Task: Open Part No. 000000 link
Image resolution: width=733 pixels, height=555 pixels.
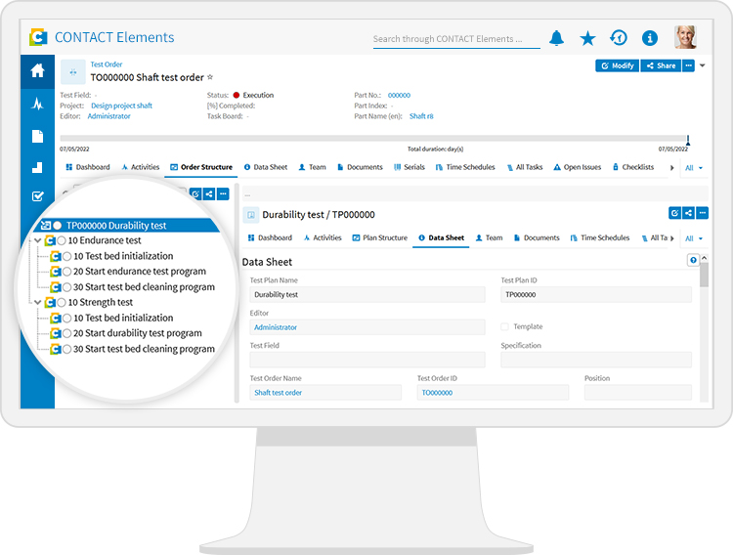Action: [399, 96]
